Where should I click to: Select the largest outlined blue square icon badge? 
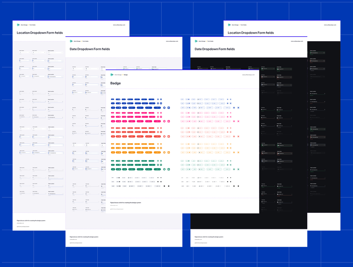[x=238, y=108]
